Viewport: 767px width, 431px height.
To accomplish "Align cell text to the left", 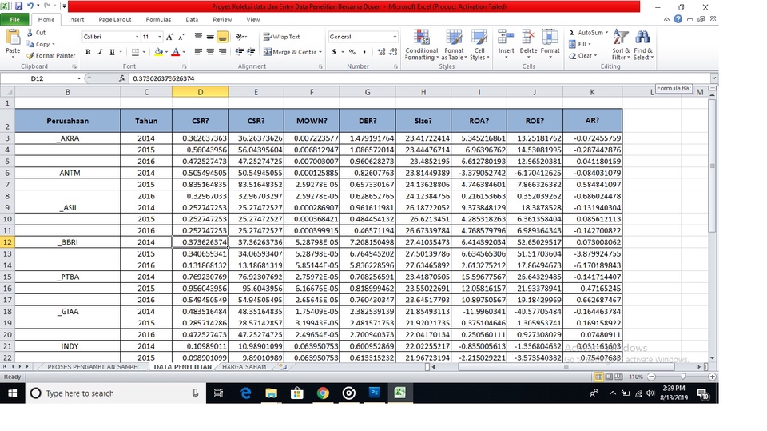I will point(198,52).
